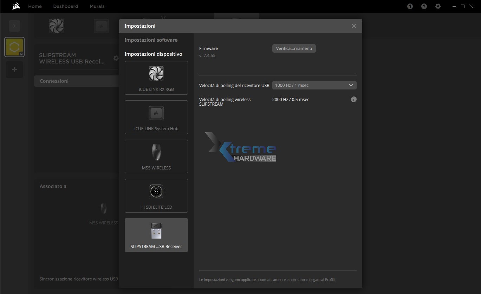The image size is (481, 294).
Task: Switch to the Murals menu
Action: [97, 6]
